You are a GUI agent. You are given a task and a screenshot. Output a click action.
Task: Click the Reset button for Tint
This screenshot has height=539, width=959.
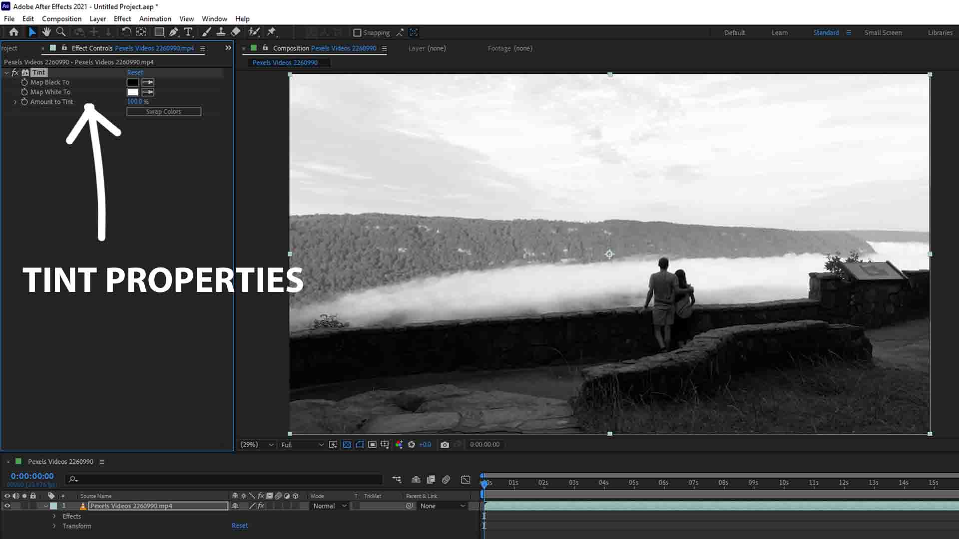134,72
